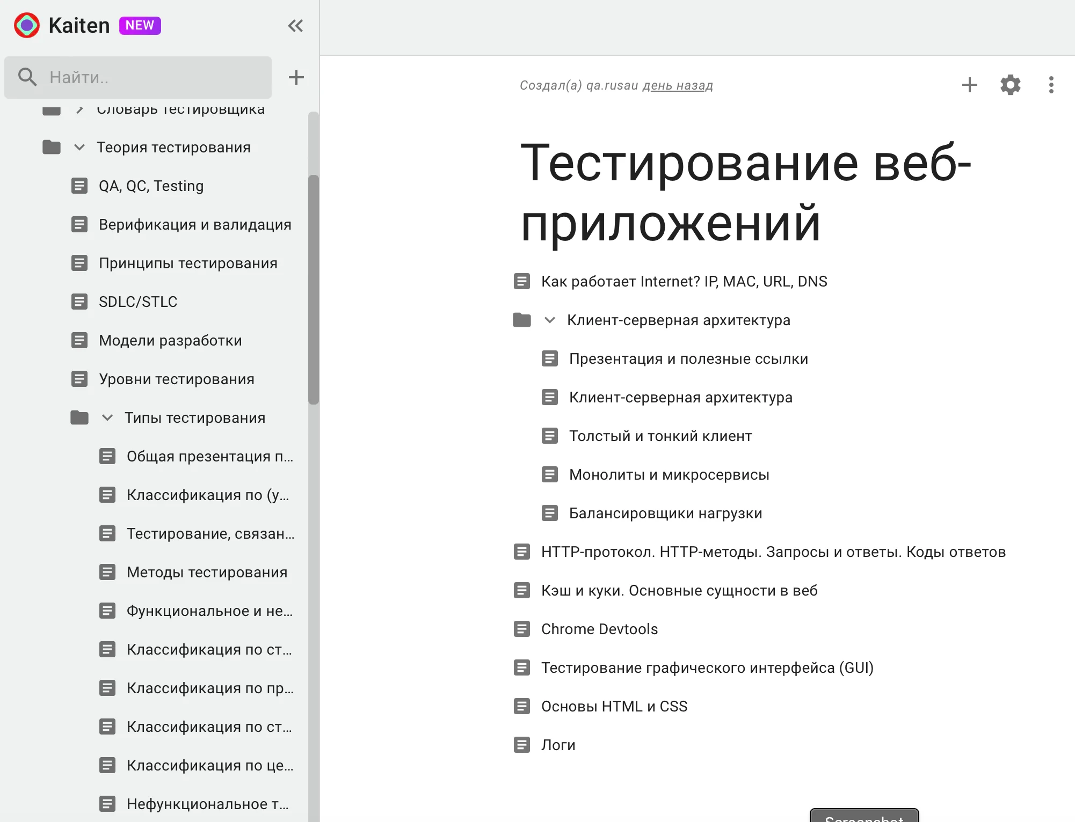The width and height of the screenshot is (1075, 822).
Task: Click the sidebar vertical scrollbar thumb
Action: [x=314, y=290]
